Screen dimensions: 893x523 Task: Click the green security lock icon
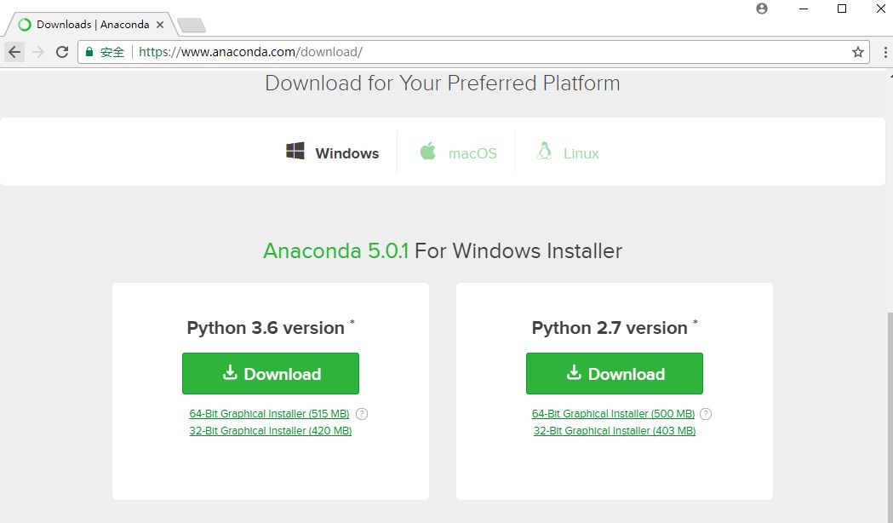click(x=89, y=52)
